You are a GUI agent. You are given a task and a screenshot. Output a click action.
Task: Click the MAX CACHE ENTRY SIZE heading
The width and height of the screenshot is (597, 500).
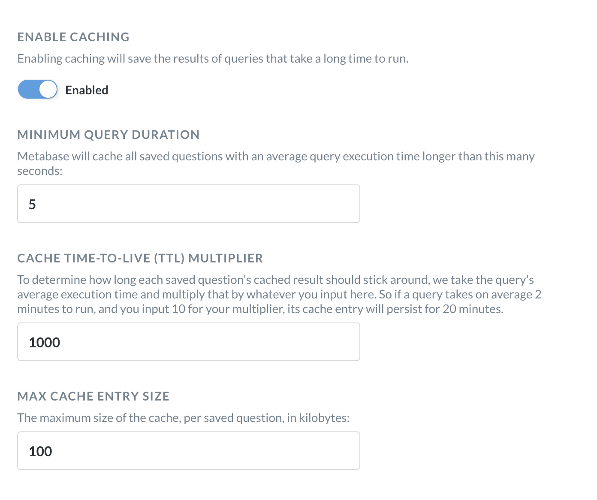[x=93, y=396]
